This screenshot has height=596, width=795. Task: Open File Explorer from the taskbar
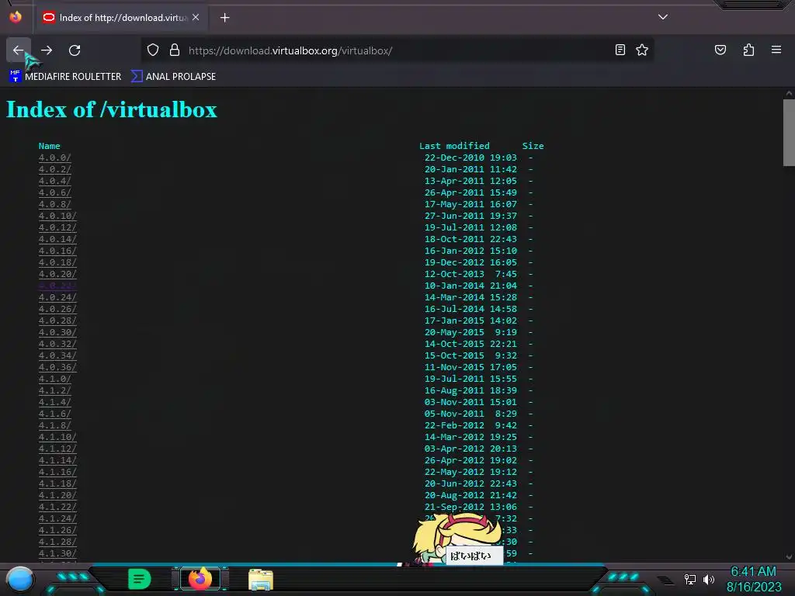point(261,580)
